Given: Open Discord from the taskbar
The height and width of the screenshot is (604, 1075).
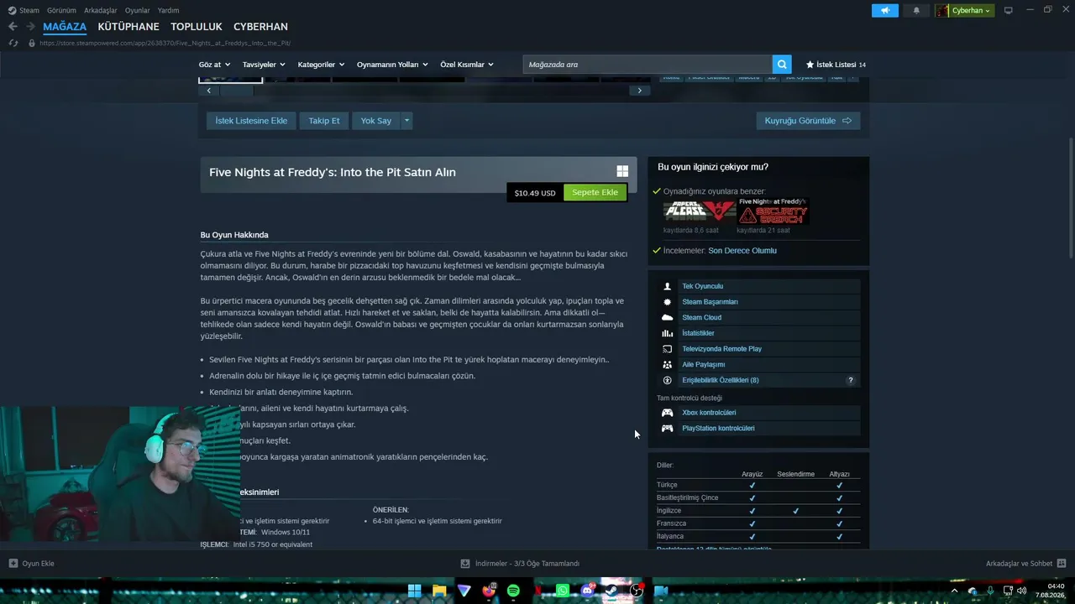Looking at the screenshot, I should [587, 591].
